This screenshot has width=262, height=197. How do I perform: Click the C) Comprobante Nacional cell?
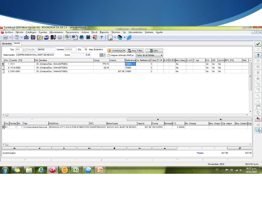(x=36, y=127)
